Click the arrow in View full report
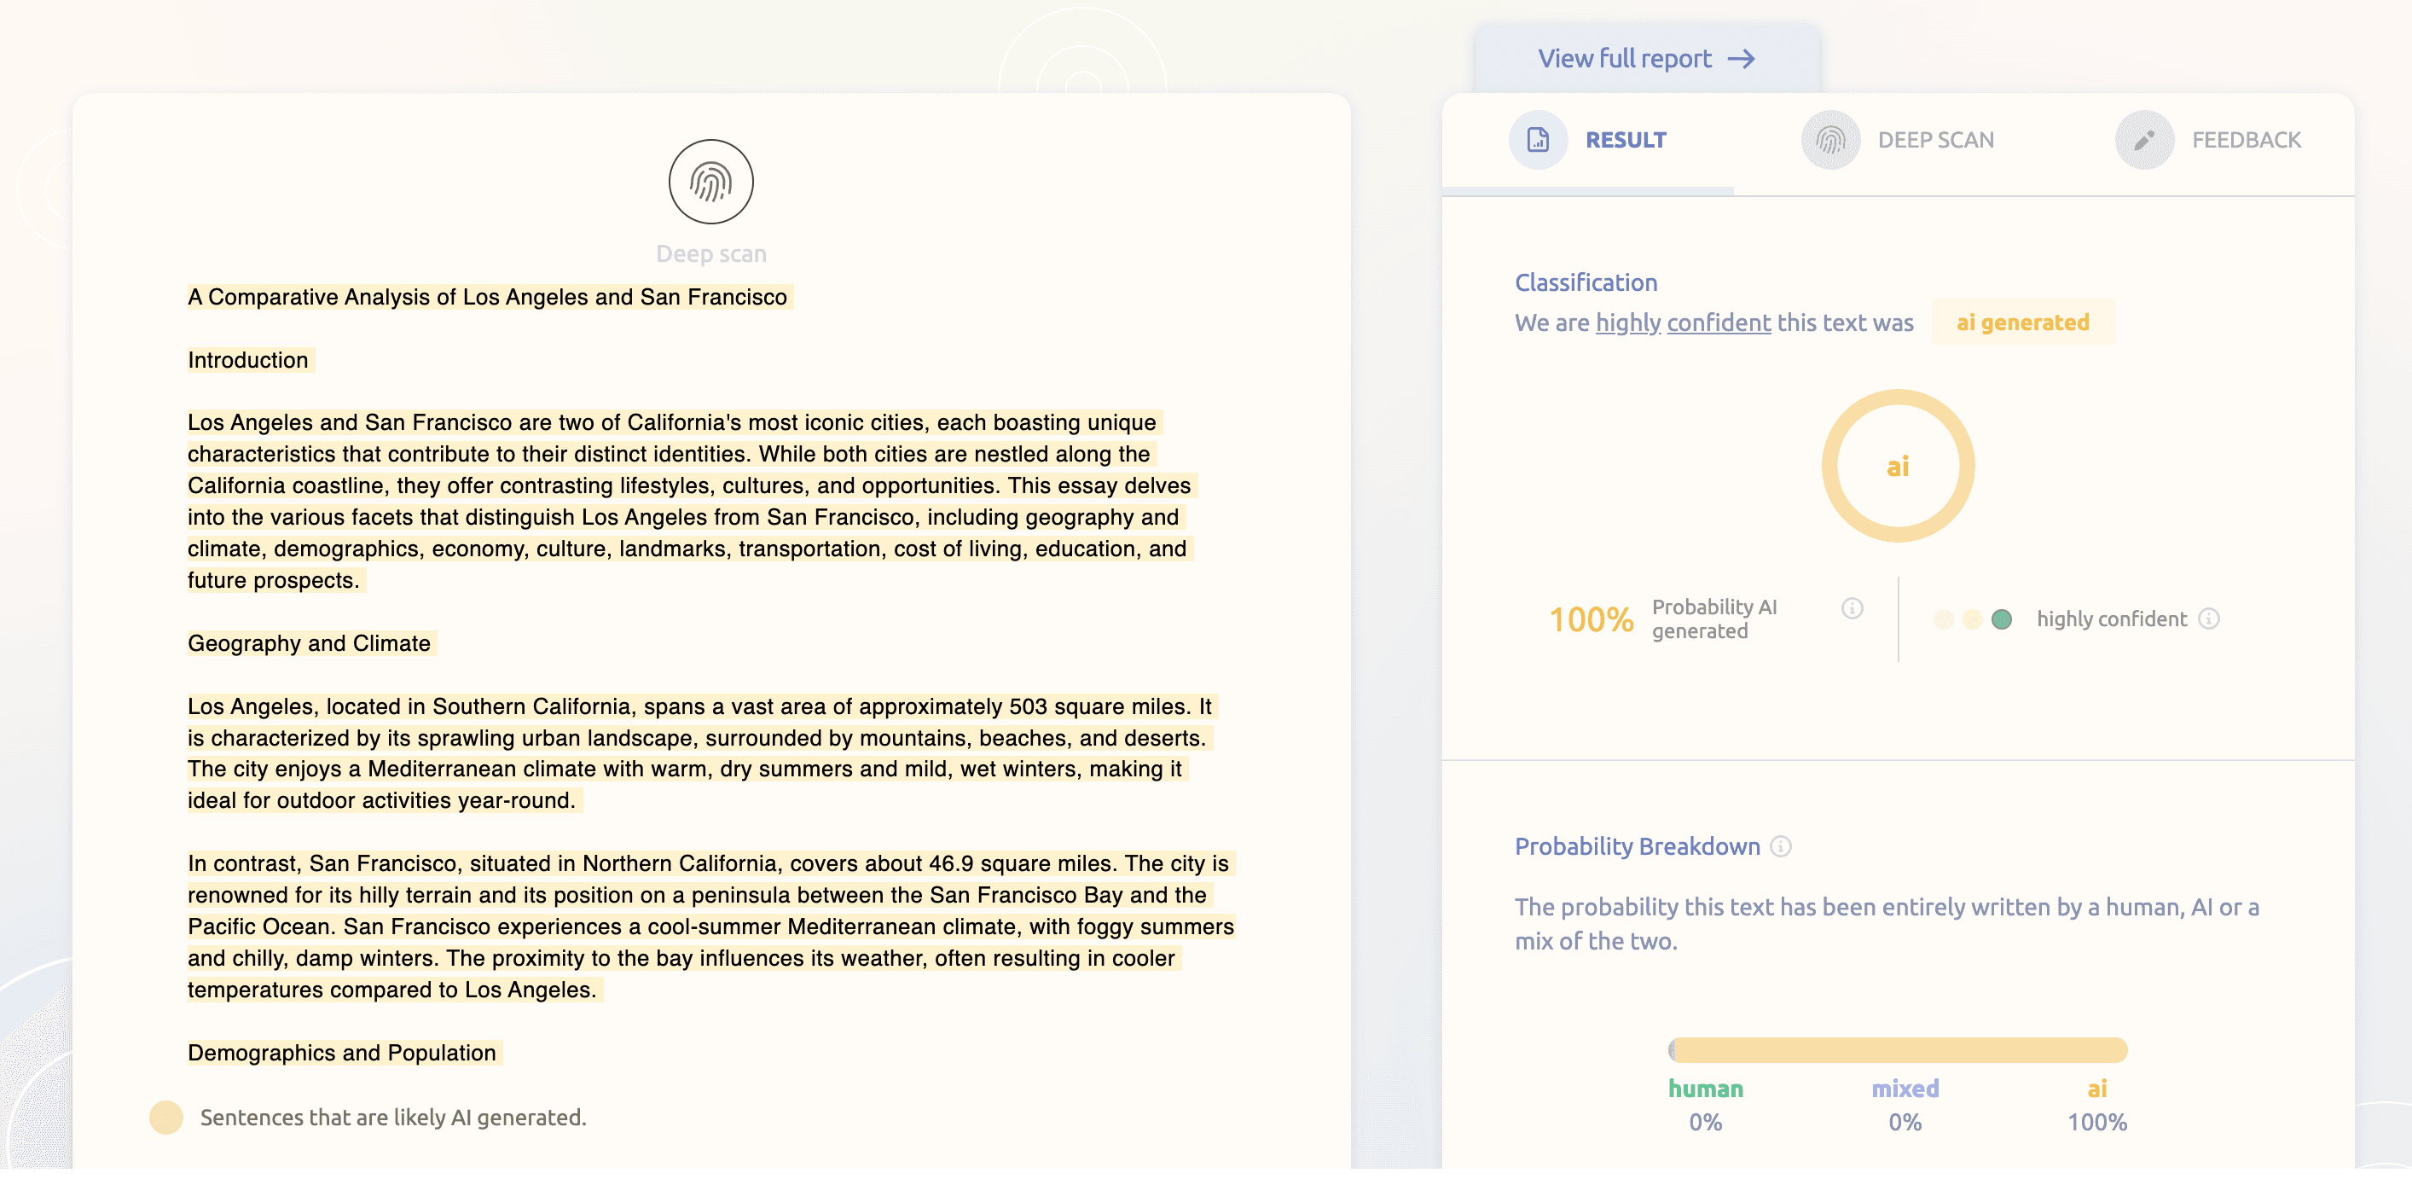 tap(1742, 59)
